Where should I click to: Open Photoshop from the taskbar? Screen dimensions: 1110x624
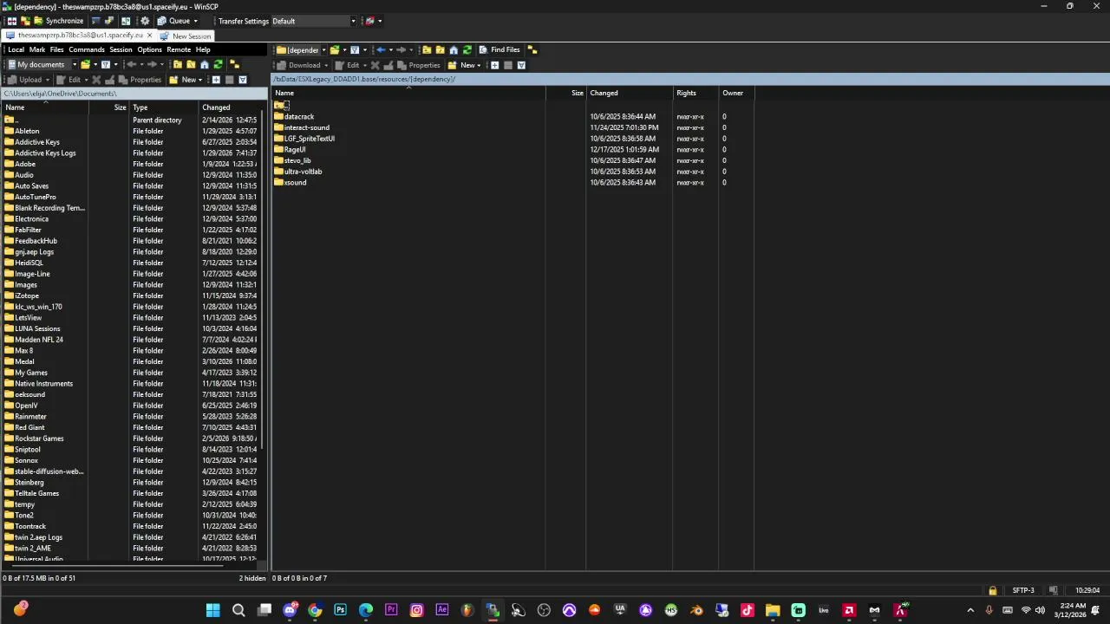pyautogui.click(x=340, y=610)
